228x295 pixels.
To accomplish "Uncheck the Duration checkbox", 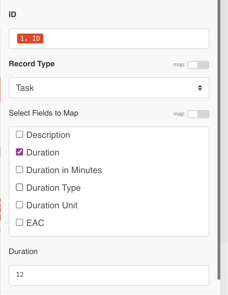I will 20,152.
